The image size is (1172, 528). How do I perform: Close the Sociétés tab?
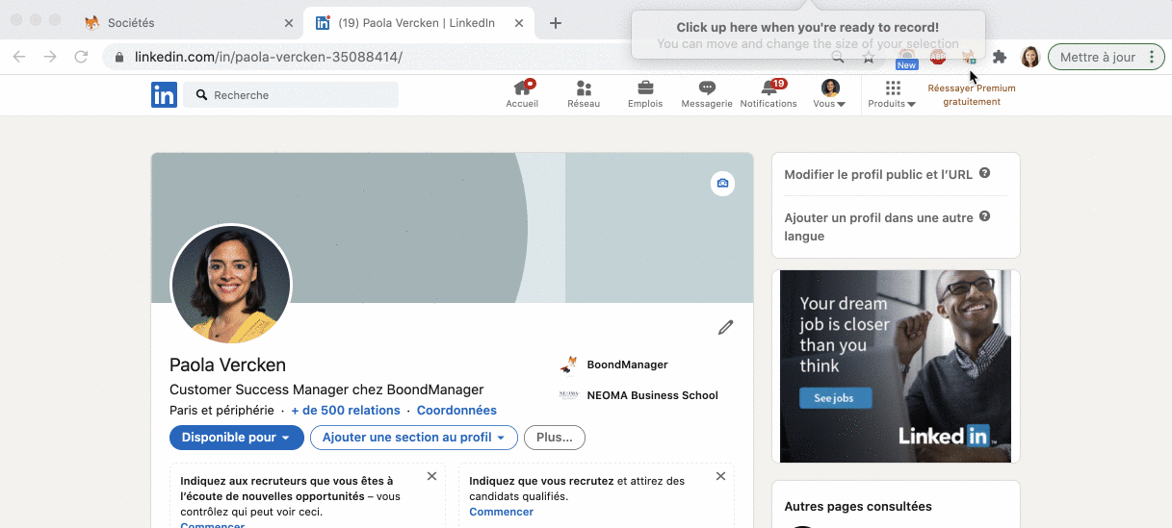[289, 23]
